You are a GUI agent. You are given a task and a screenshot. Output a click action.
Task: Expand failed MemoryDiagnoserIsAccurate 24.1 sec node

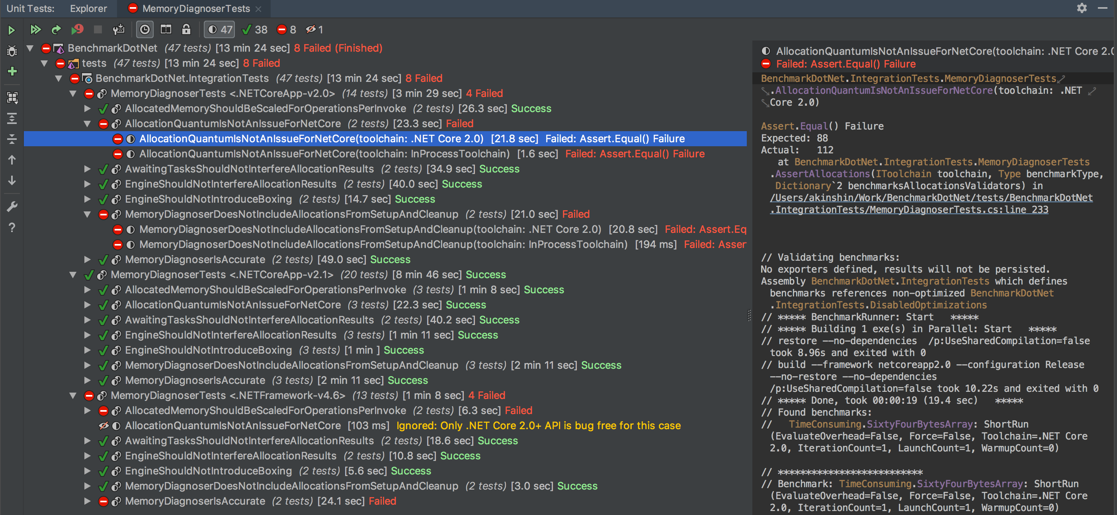pyautogui.click(x=87, y=501)
